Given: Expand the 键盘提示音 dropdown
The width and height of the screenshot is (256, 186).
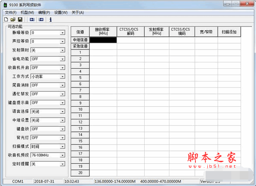Looking at the screenshot, I should (62, 103).
